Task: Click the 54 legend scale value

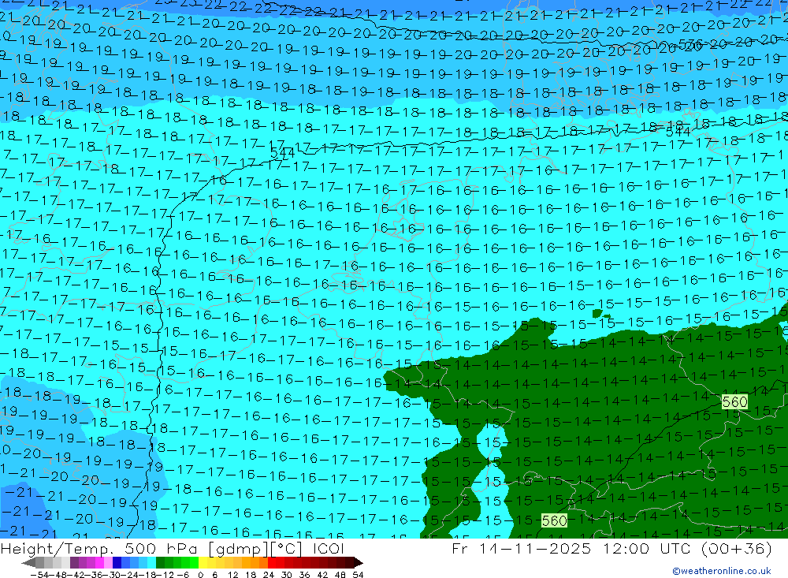Action: pos(358,575)
